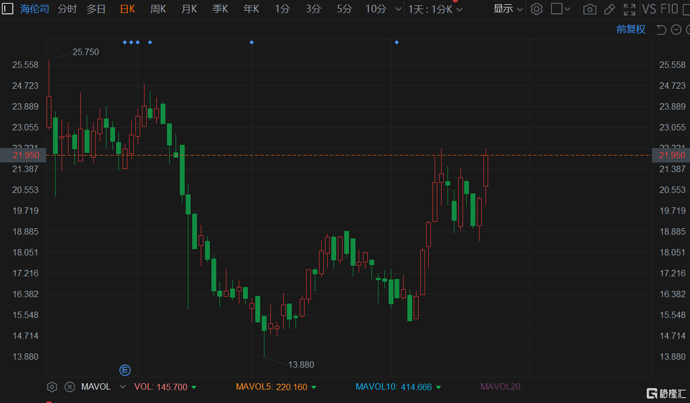Click the MAVOL5 220.160 value
The height and width of the screenshot is (403, 690).
[x=292, y=387]
